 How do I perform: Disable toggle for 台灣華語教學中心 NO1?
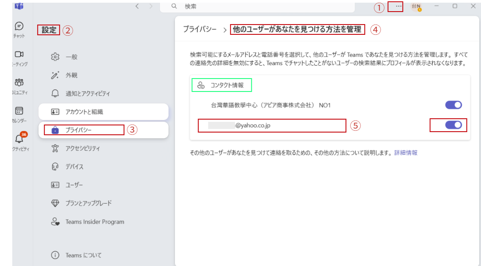tap(453, 105)
